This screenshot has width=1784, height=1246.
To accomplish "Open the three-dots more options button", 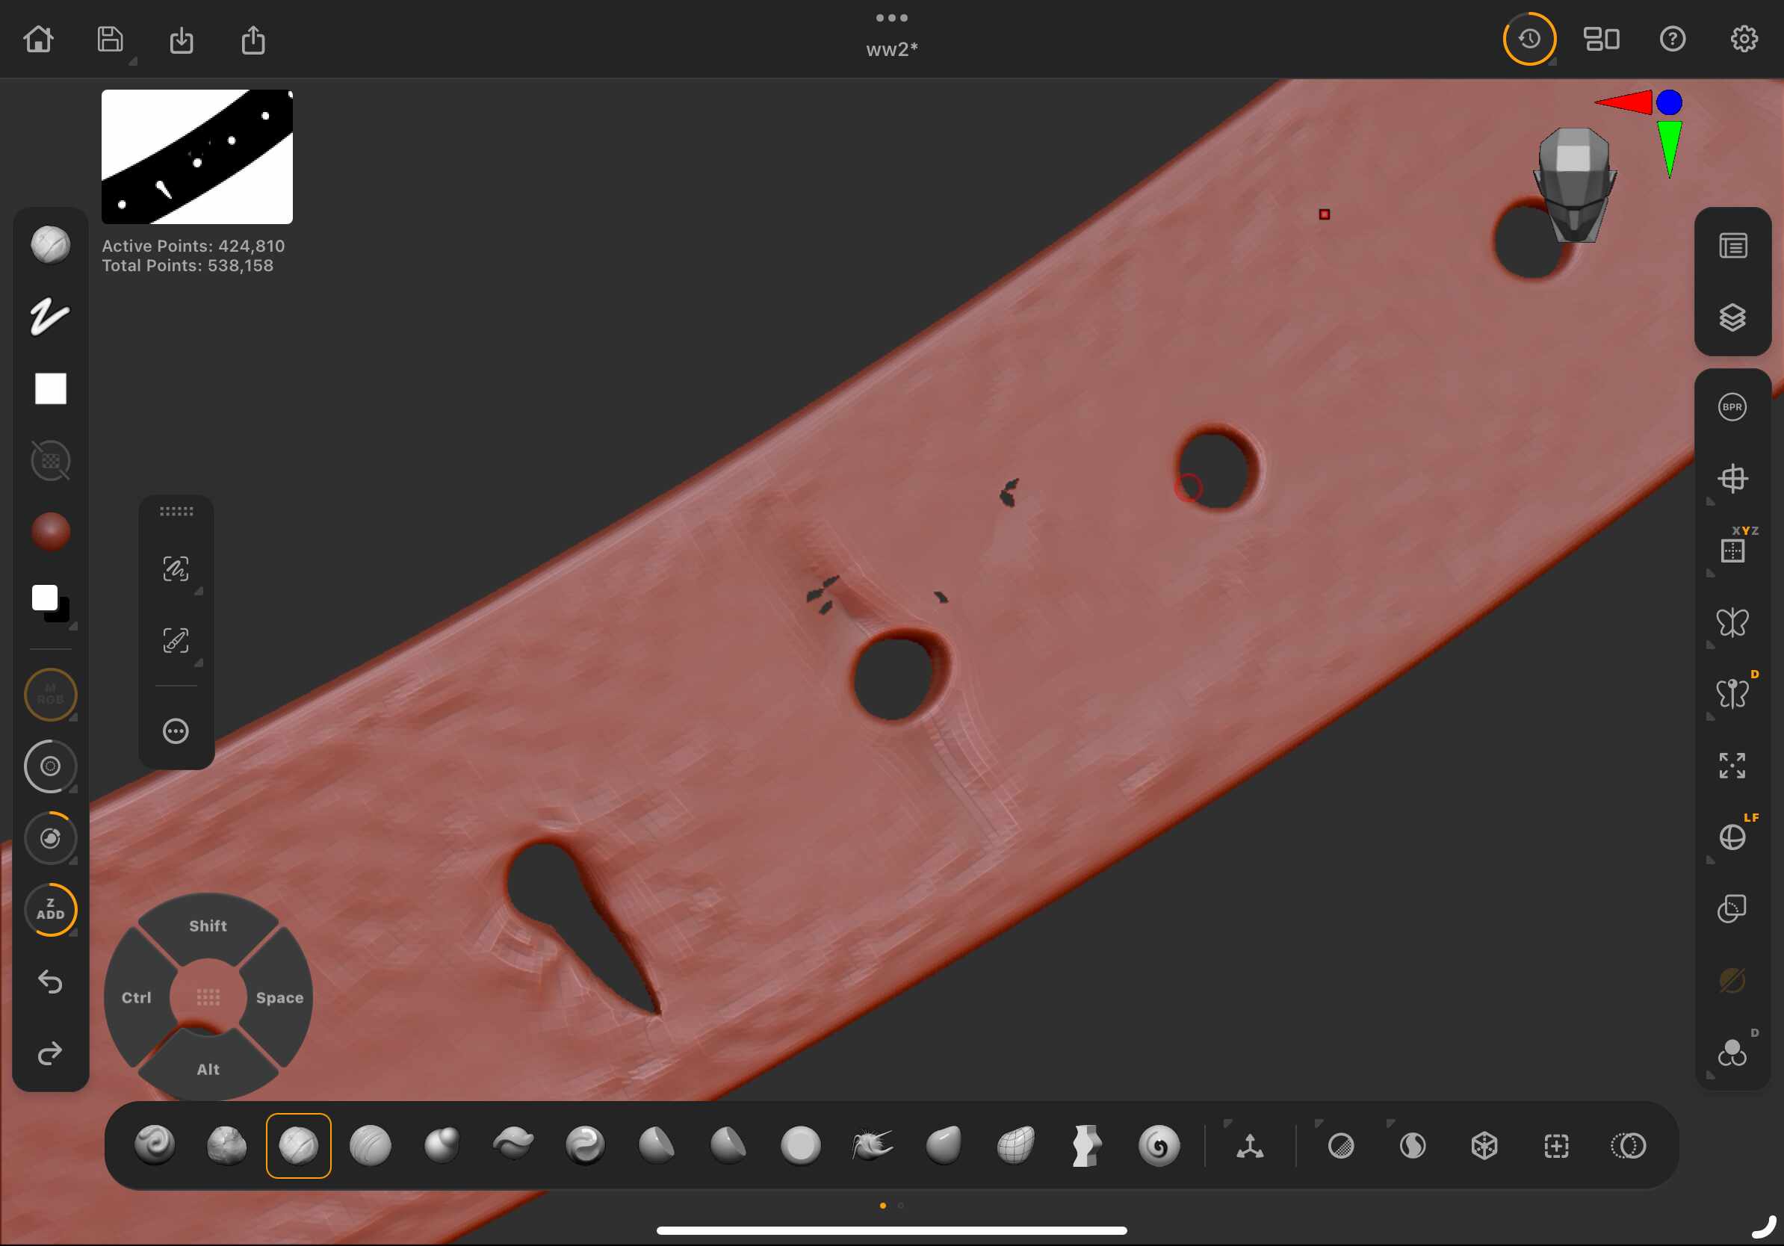I will point(176,731).
